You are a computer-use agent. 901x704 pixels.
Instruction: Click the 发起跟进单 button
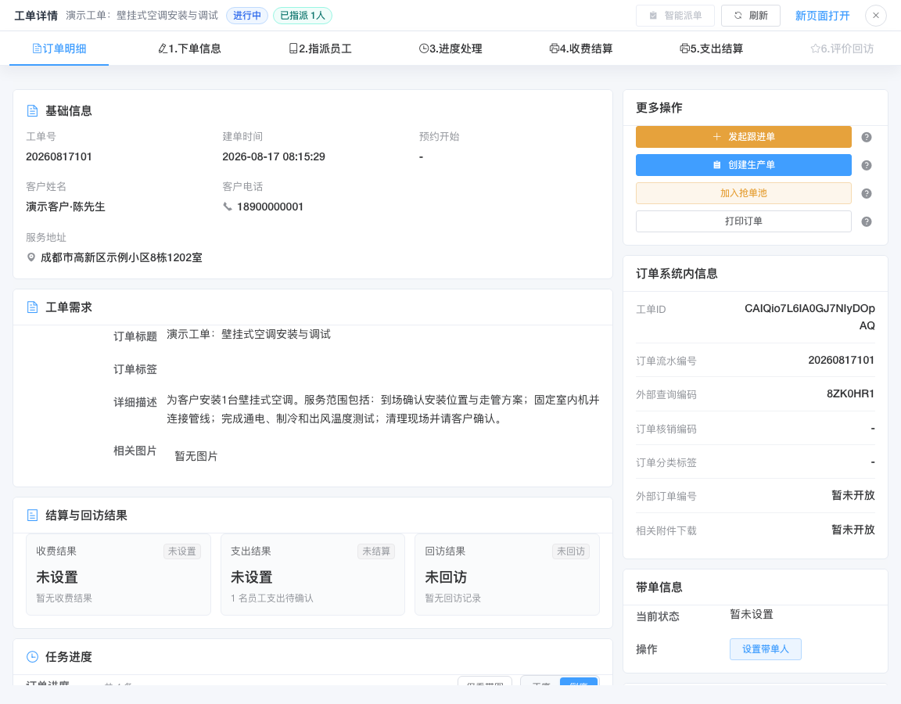[x=744, y=137]
